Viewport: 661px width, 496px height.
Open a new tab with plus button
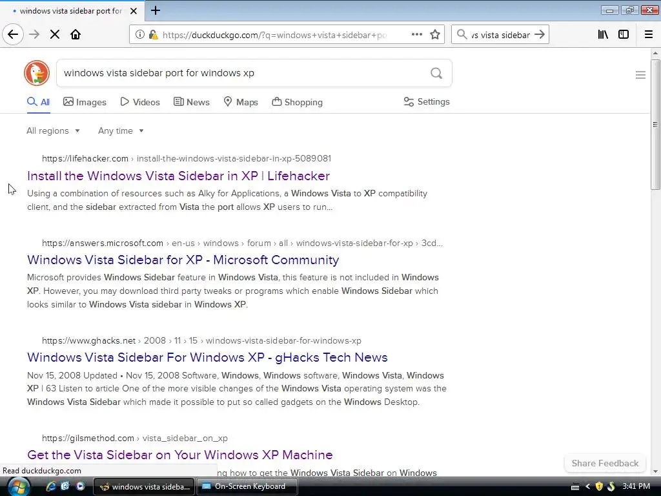[x=156, y=10]
